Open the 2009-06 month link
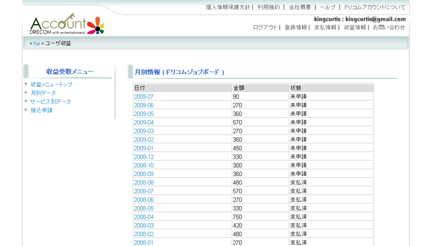The image size is (432, 246). point(144,105)
